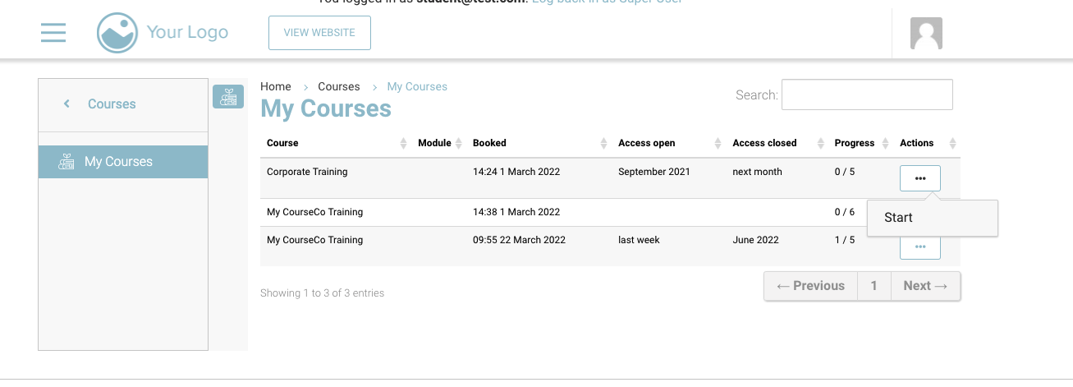Viewport: 1073px width, 387px height.
Task: Open actions dropdown for Corporate Training
Action: tap(919, 178)
